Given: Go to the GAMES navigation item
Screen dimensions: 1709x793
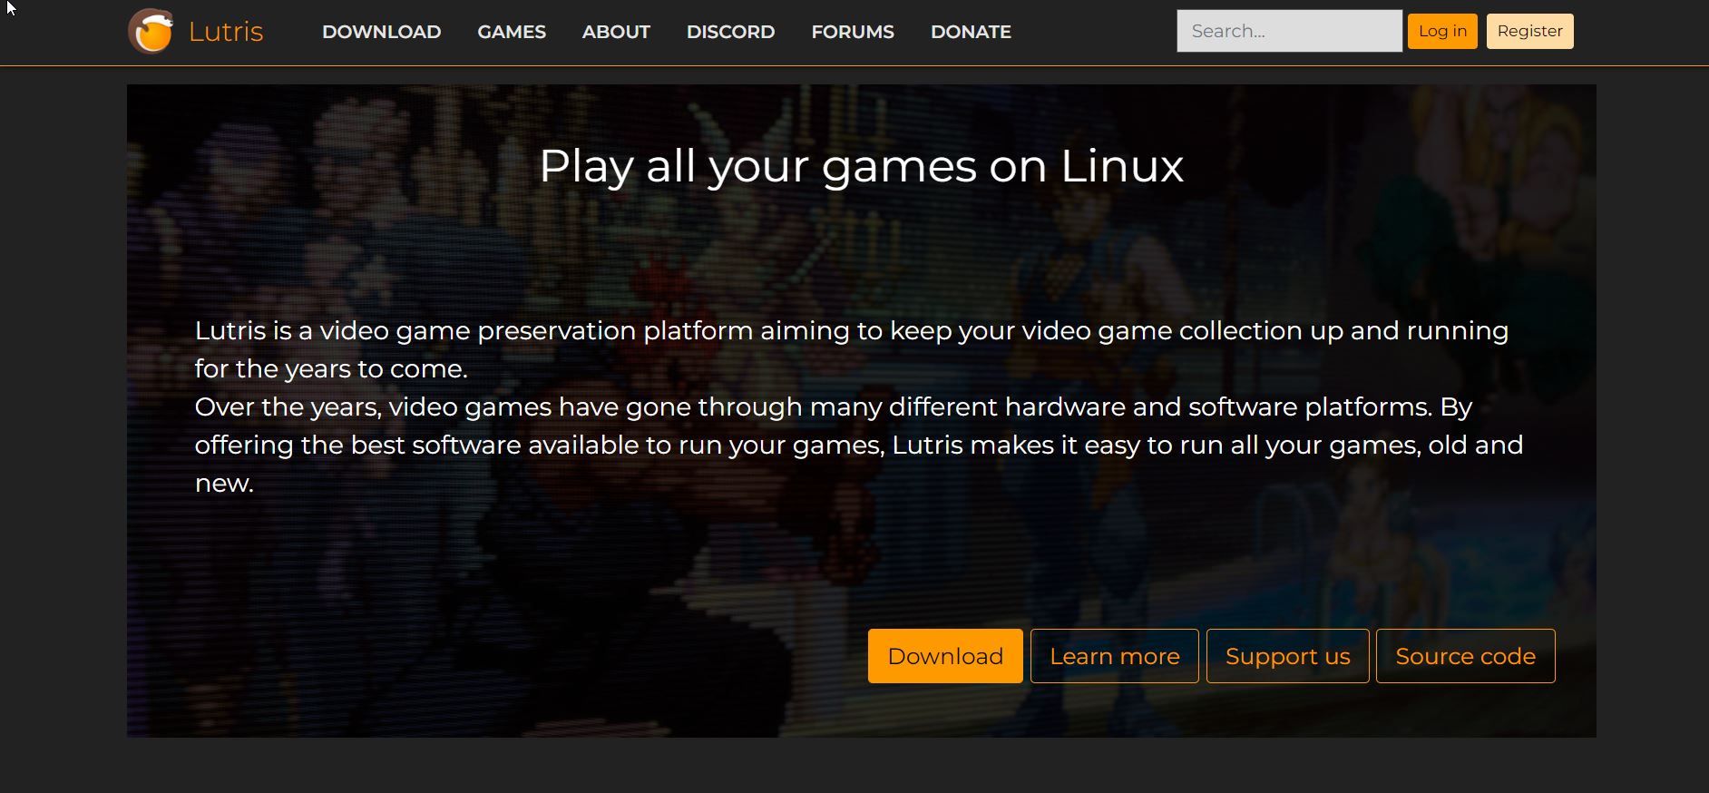Looking at the screenshot, I should pyautogui.click(x=512, y=32).
